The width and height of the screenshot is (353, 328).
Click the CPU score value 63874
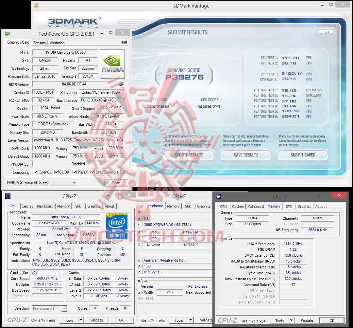click(x=210, y=106)
